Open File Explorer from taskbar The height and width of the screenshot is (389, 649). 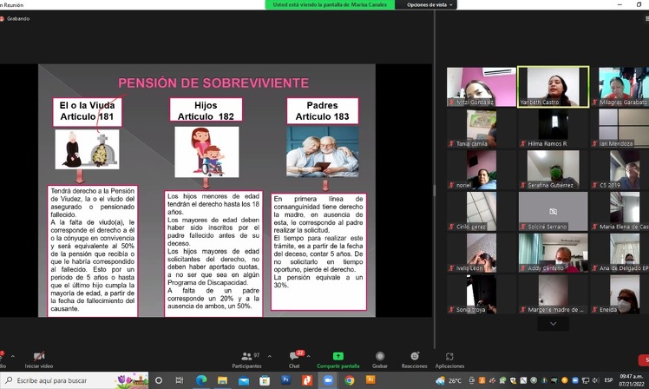(223, 380)
